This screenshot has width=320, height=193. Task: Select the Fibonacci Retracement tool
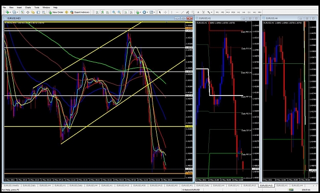pos(193,12)
